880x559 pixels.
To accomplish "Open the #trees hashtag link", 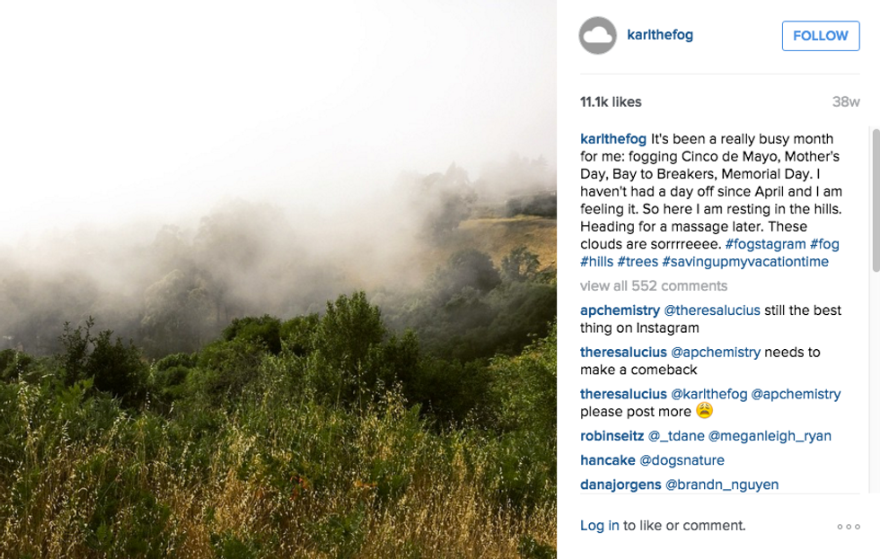I will click(638, 262).
